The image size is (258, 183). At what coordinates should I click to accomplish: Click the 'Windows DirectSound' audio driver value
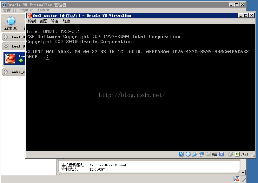(x=108, y=165)
